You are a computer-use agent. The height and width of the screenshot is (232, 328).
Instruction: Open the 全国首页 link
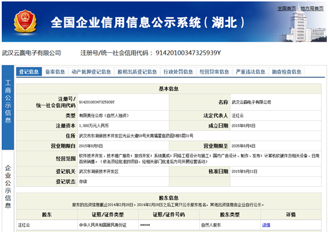click(287, 8)
